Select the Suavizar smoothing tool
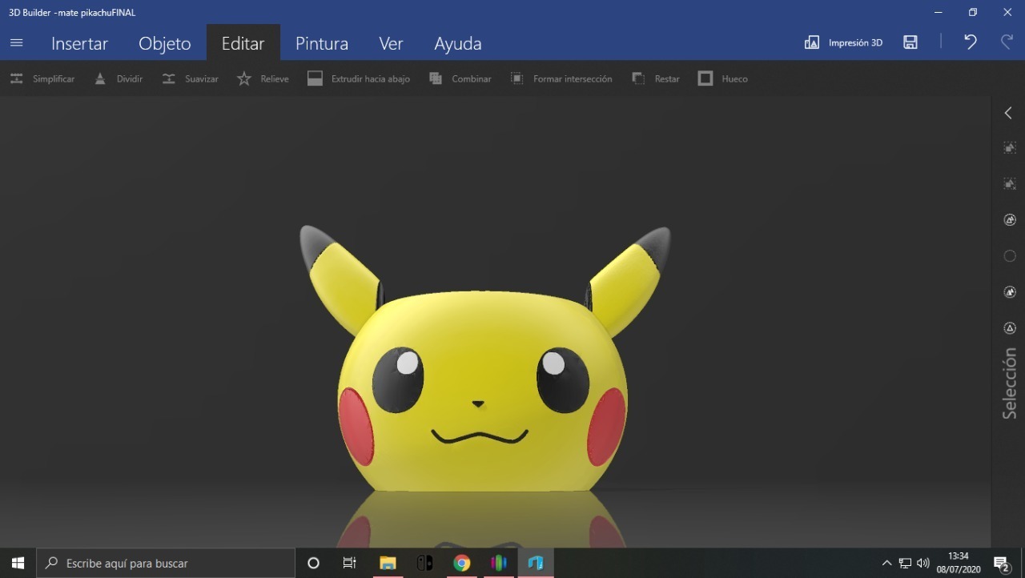The width and height of the screenshot is (1025, 578). 190,78
